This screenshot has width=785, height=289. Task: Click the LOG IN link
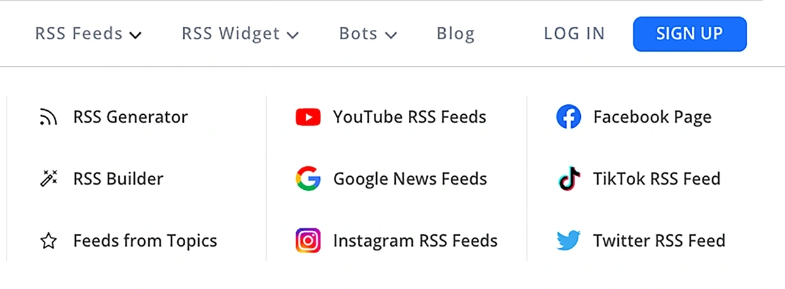pos(574,33)
